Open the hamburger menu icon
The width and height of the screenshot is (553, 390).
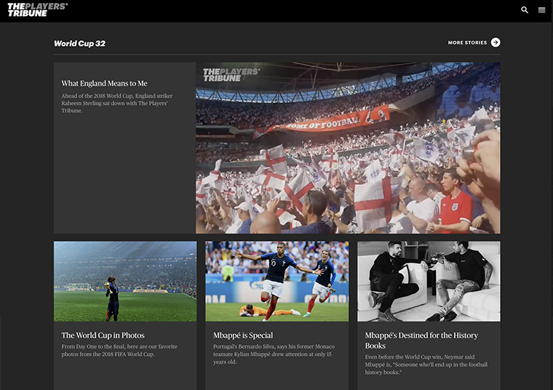[541, 10]
